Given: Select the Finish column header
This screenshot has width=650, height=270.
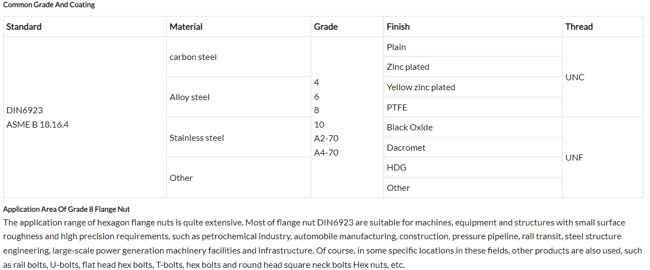Looking at the screenshot, I should 398,26.
